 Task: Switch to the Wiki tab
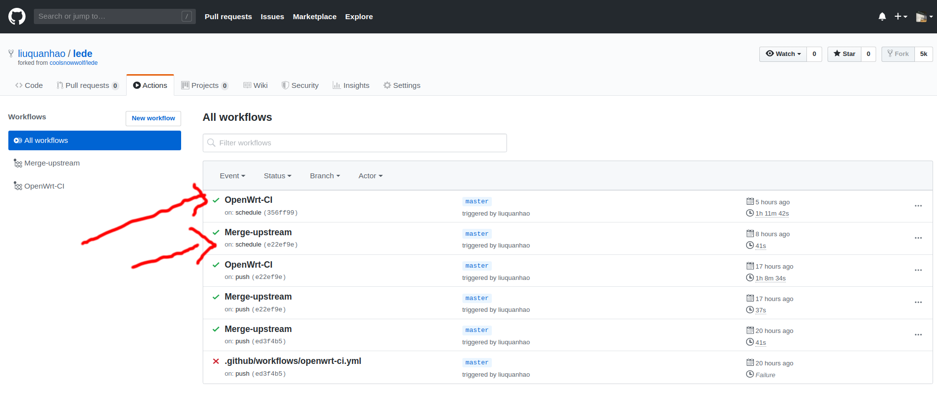click(x=256, y=85)
